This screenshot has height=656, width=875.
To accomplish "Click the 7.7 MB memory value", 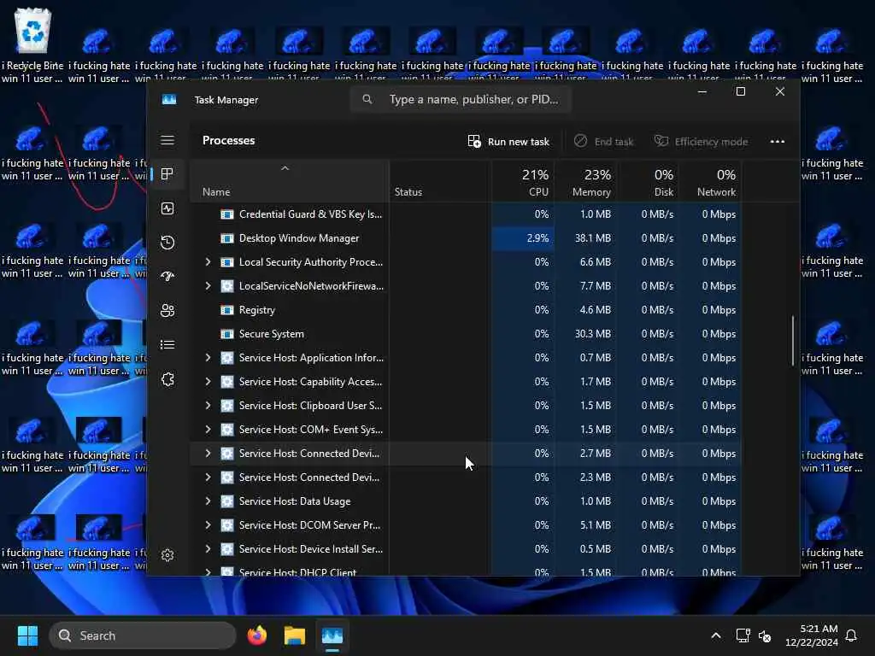I will click(596, 285).
